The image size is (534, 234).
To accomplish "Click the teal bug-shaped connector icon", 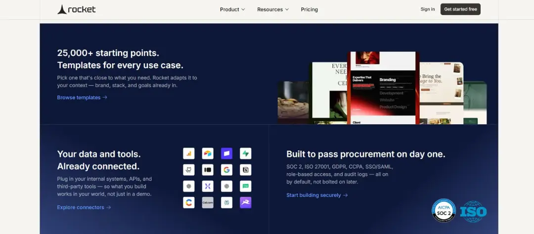I will point(226,202).
